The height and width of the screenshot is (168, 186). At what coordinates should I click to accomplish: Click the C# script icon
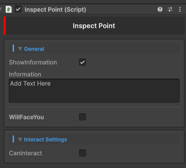tap(9, 9)
